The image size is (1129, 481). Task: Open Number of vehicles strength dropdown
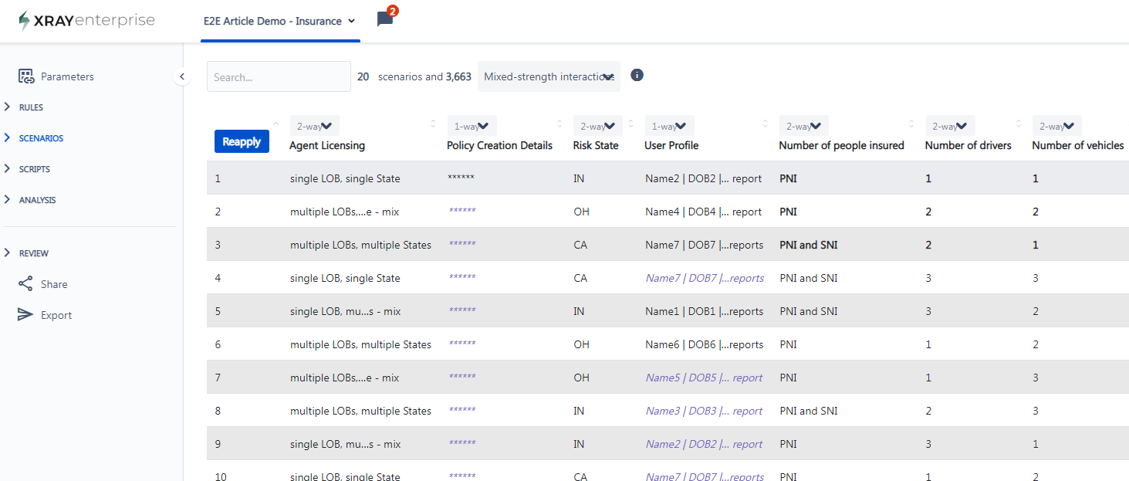[x=1056, y=126]
